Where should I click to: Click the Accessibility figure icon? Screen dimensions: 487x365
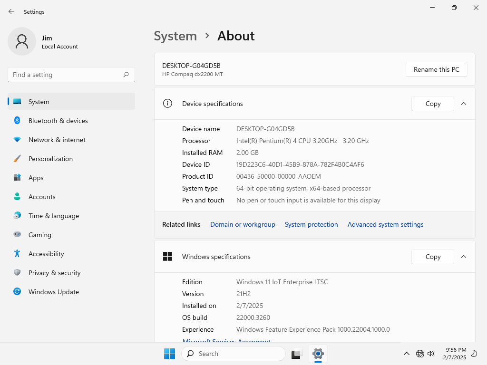(x=17, y=254)
